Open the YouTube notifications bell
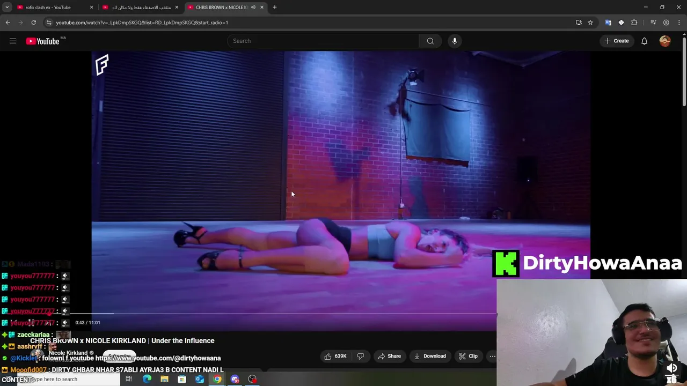This screenshot has height=386, width=687. [644, 41]
